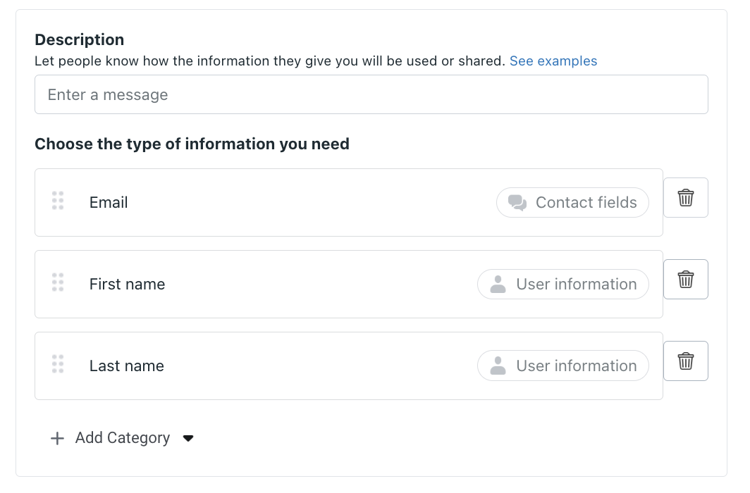The width and height of the screenshot is (750, 493).
Task: Select the drag handle for Last name
Action: coord(58,364)
